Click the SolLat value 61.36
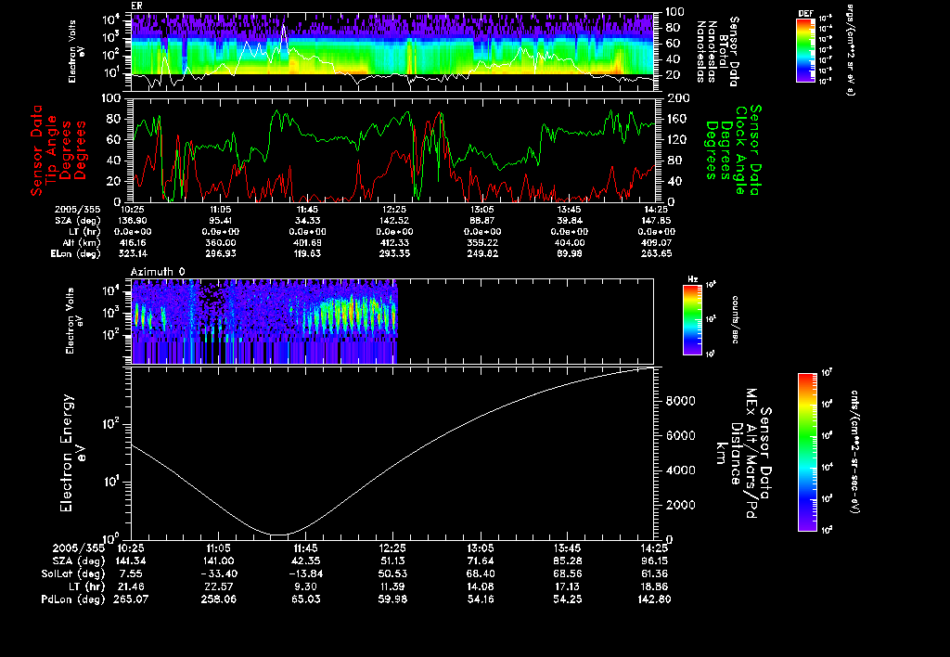This screenshot has width=950, height=657. click(x=654, y=574)
